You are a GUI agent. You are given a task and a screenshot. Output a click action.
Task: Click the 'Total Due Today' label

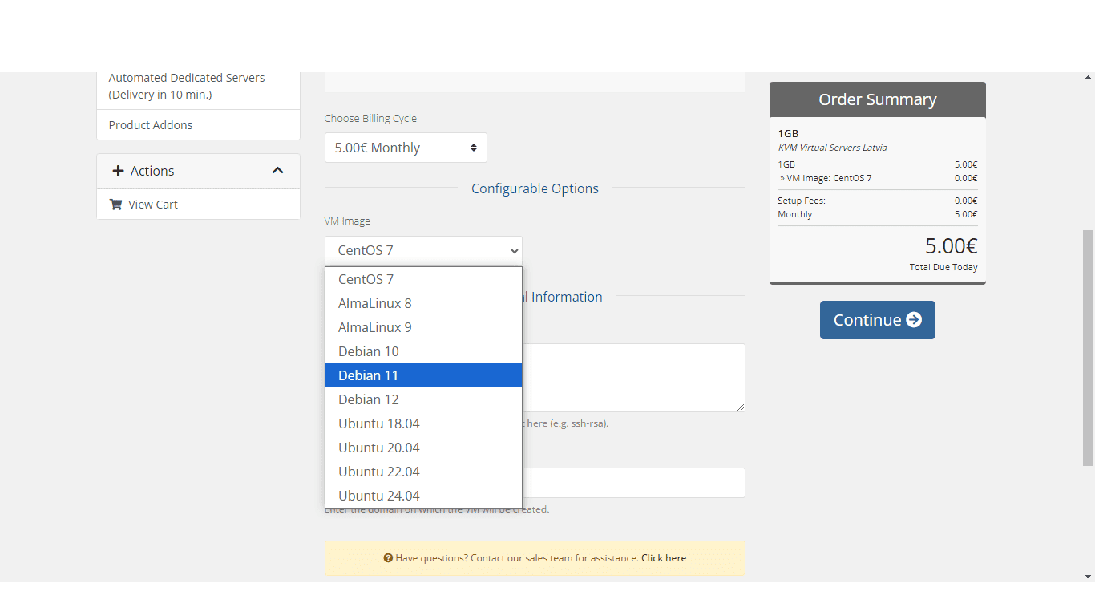[x=943, y=267]
